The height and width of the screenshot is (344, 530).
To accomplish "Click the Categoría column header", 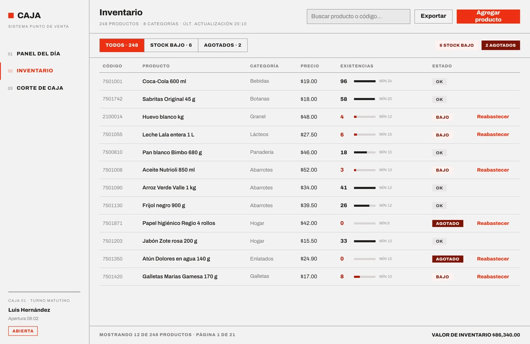I will click(264, 66).
